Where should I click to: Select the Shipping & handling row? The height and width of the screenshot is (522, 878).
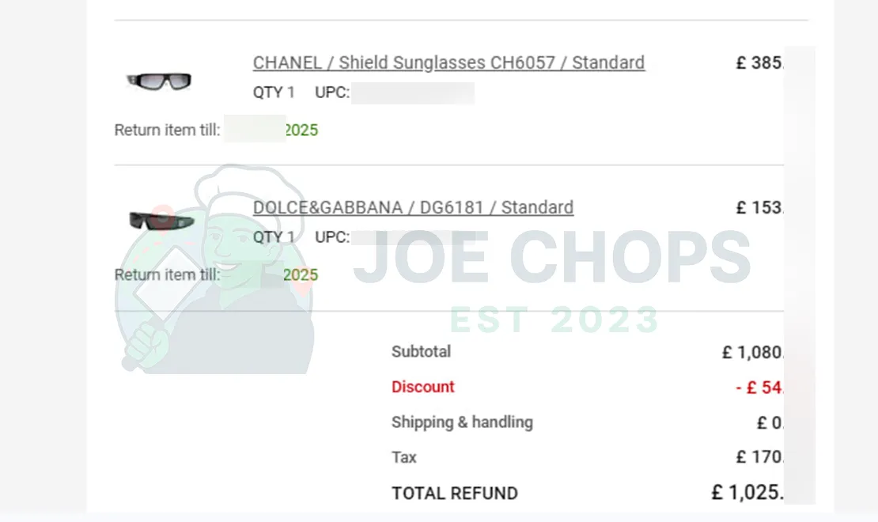[462, 422]
